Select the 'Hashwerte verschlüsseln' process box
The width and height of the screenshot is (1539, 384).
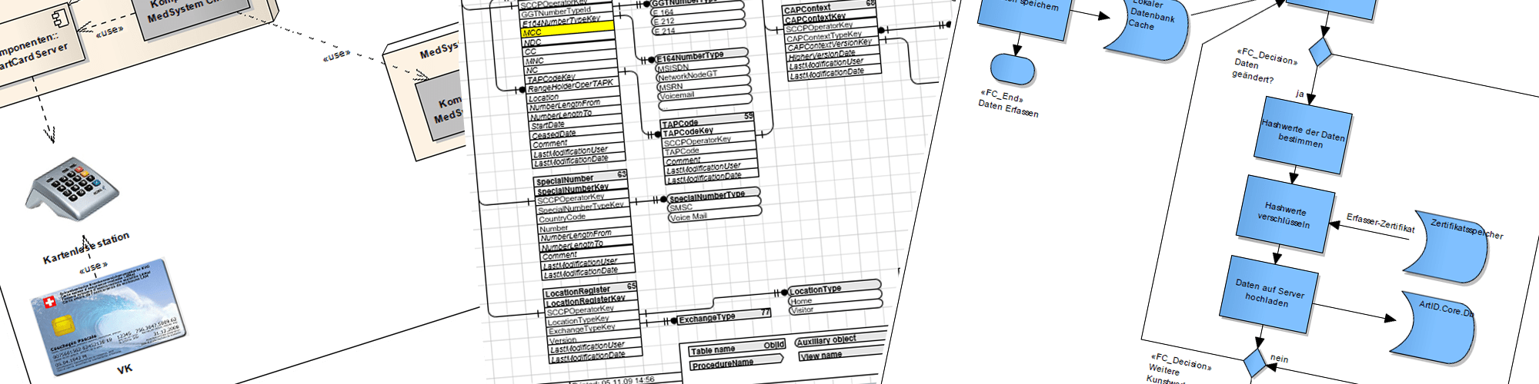1285,214
